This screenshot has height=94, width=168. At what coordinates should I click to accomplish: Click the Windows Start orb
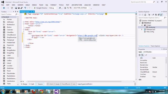(3, 92)
